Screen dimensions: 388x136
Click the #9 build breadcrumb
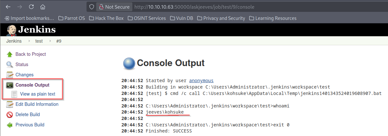point(59,41)
